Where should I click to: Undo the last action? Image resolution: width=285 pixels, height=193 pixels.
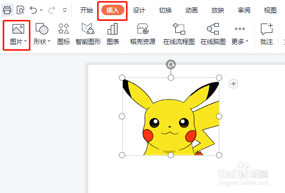(x=34, y=10)
